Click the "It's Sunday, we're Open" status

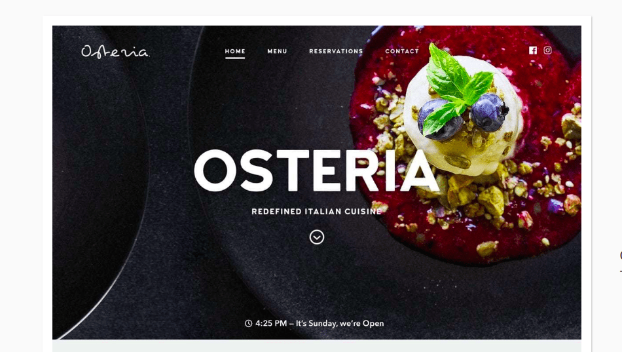click(x=340, y=323)
